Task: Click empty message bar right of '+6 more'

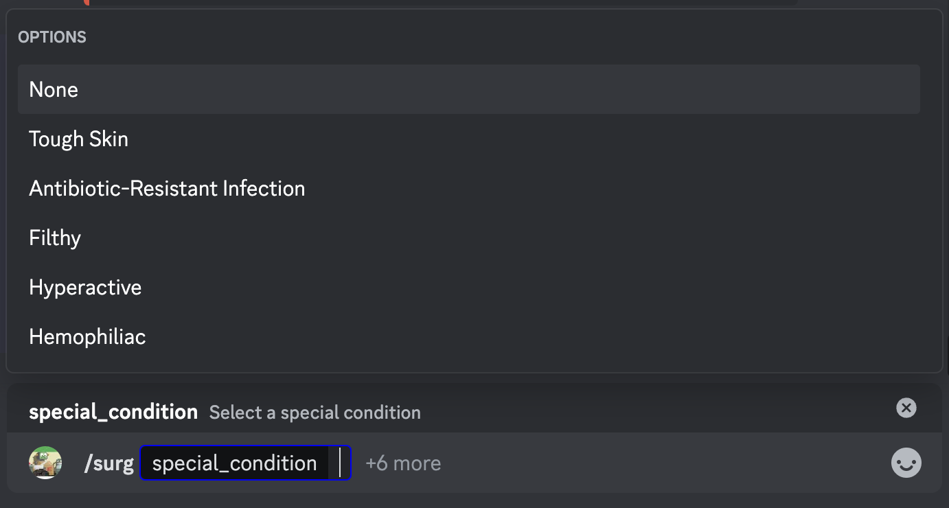Action: coord(652,463)
